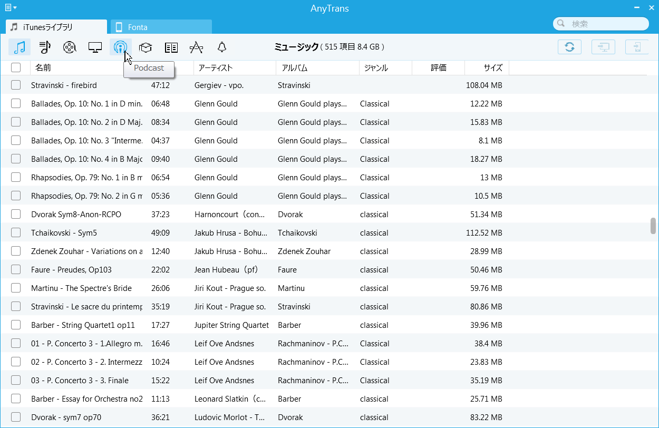Open the Apps category icon
659x428 pixels.
pos(196,47)
